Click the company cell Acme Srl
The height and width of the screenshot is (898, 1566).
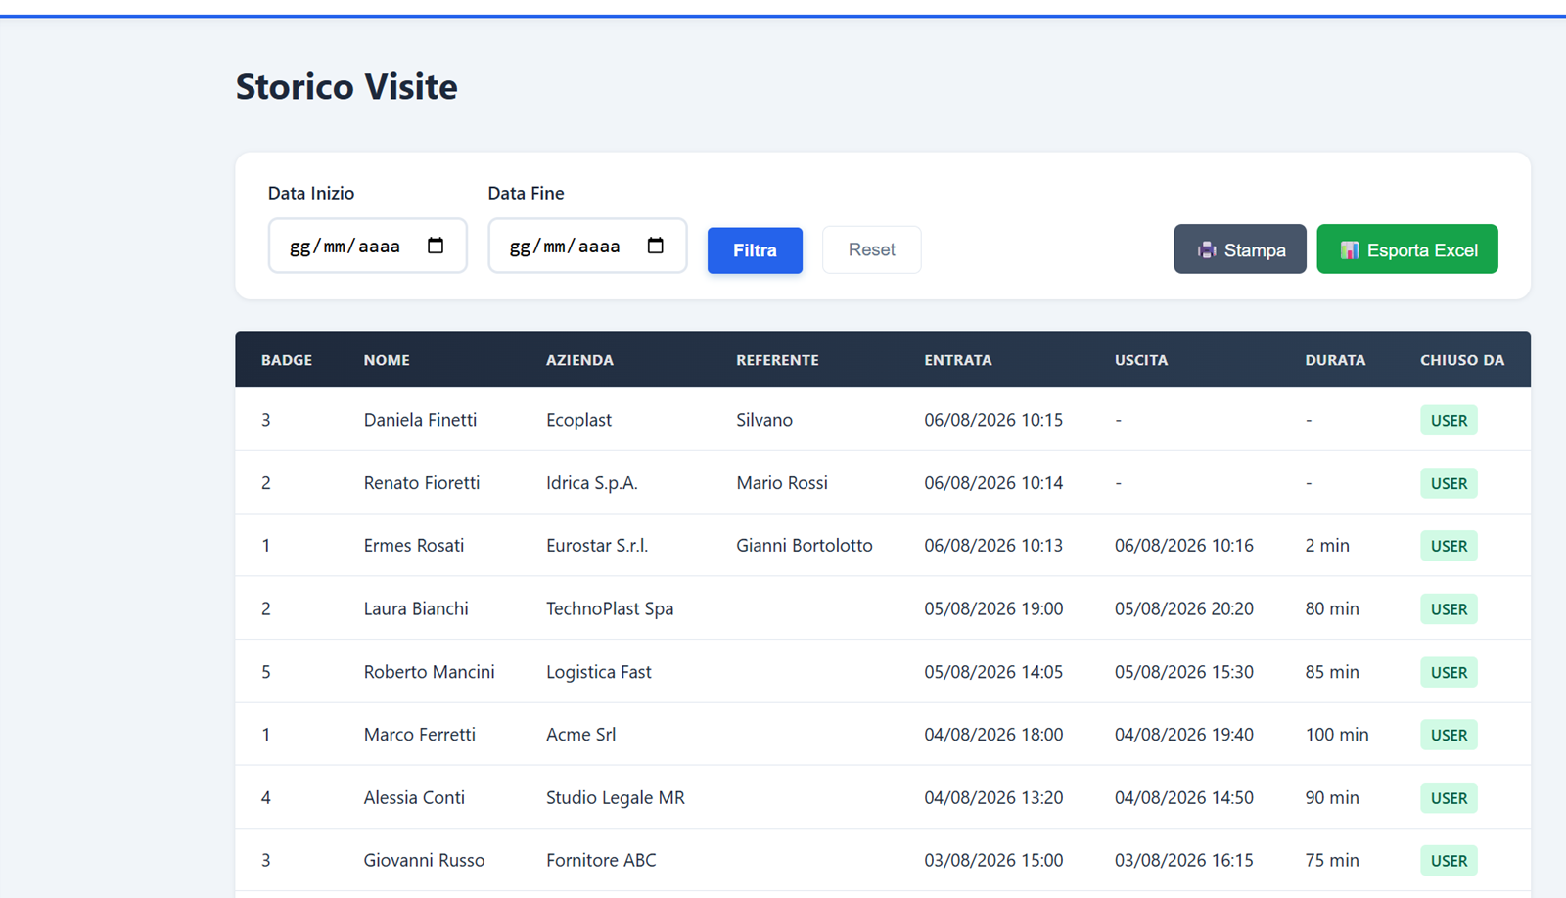[580, 735]
